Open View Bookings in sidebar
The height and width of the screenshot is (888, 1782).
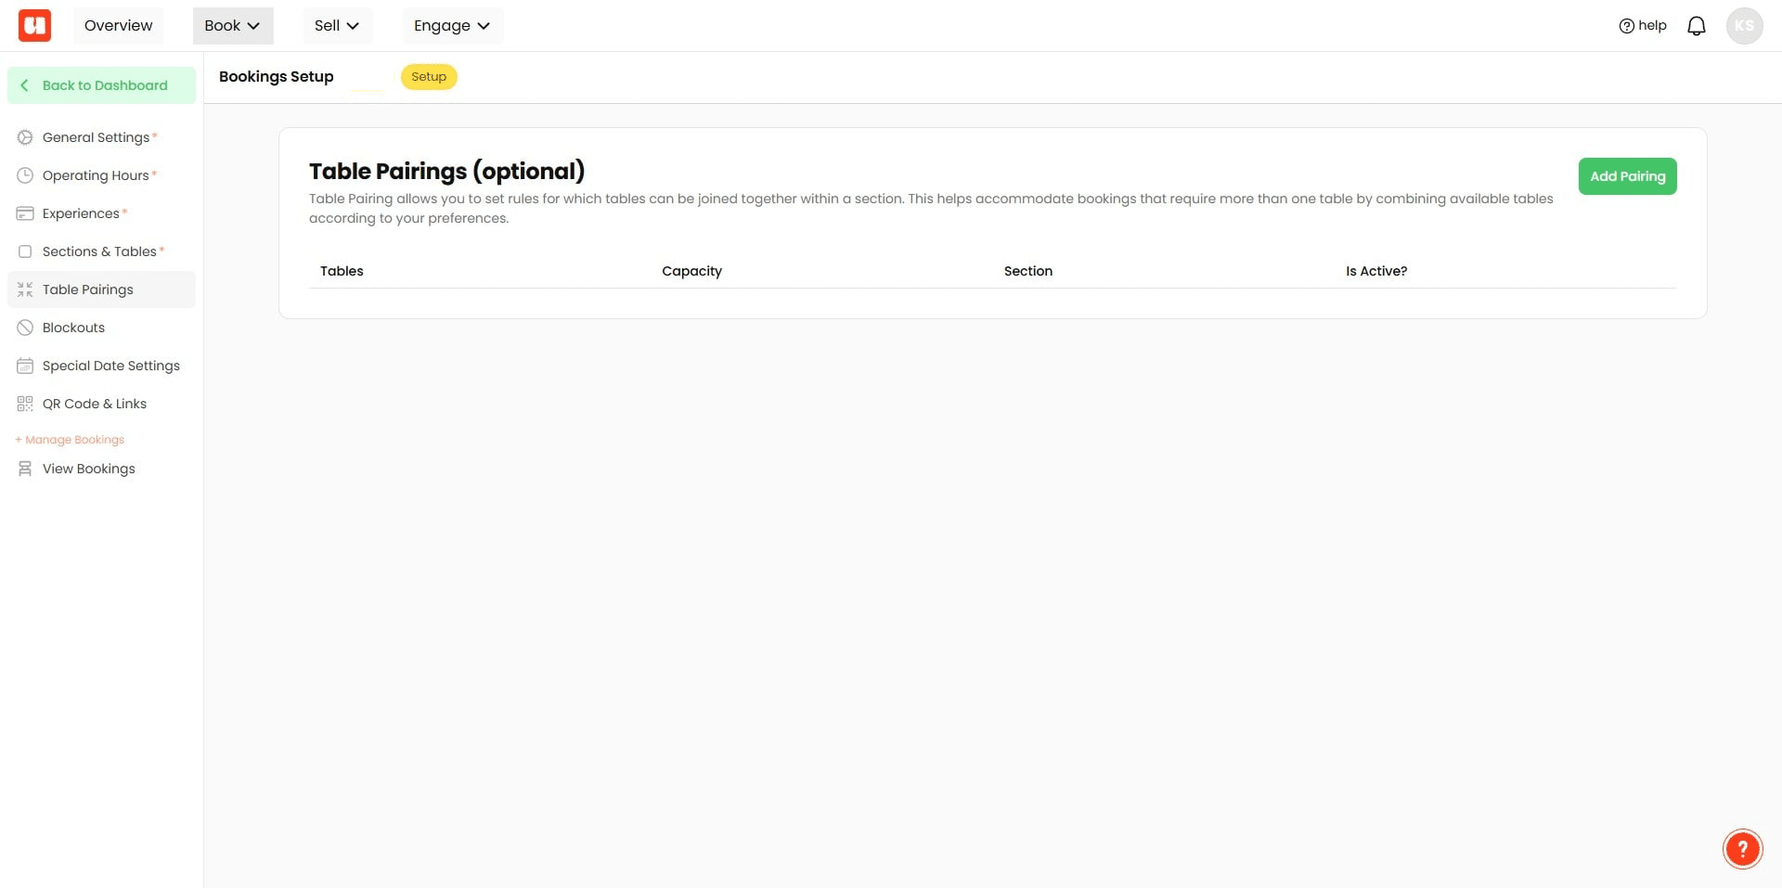[x=101, y=469]
